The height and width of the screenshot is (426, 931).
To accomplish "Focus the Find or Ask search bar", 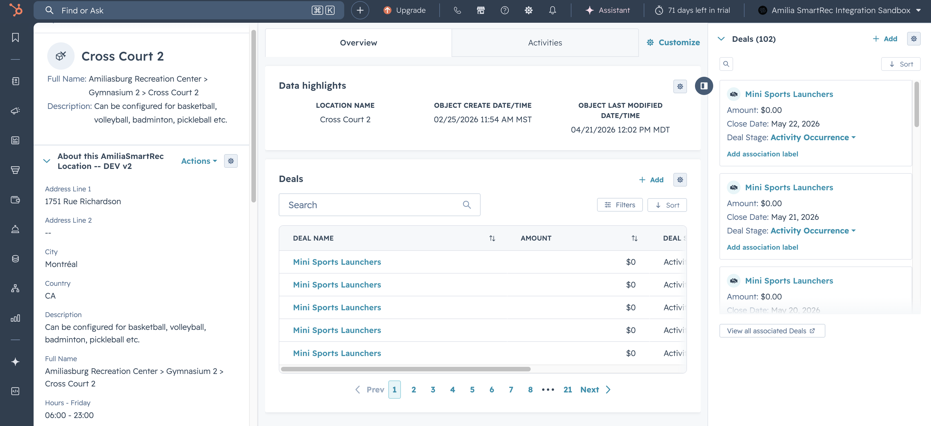I will 189,10.
